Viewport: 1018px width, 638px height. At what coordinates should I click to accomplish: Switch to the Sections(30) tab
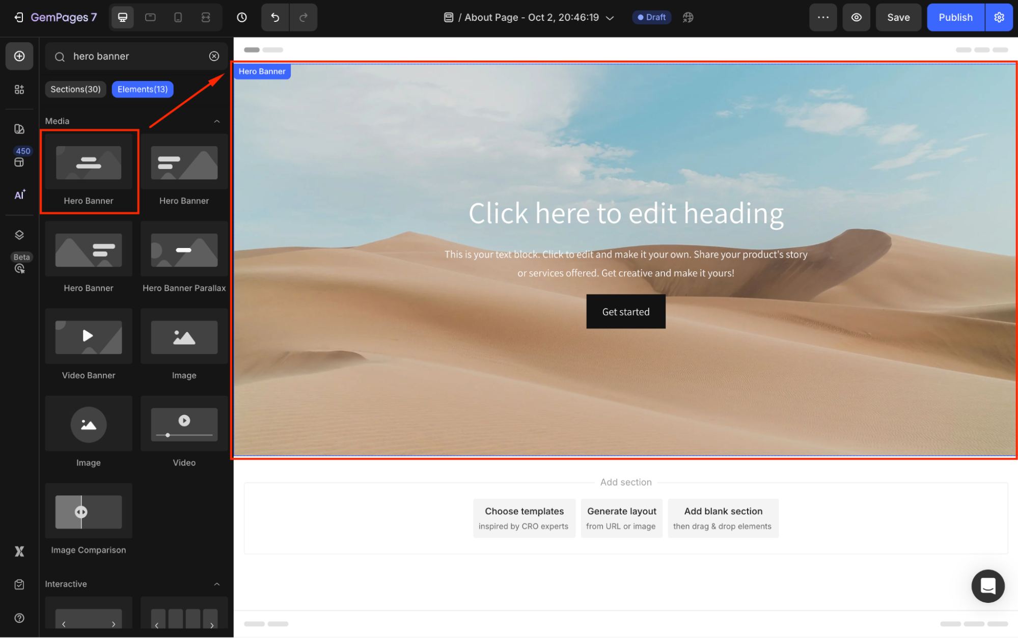[x=75, y=89]
